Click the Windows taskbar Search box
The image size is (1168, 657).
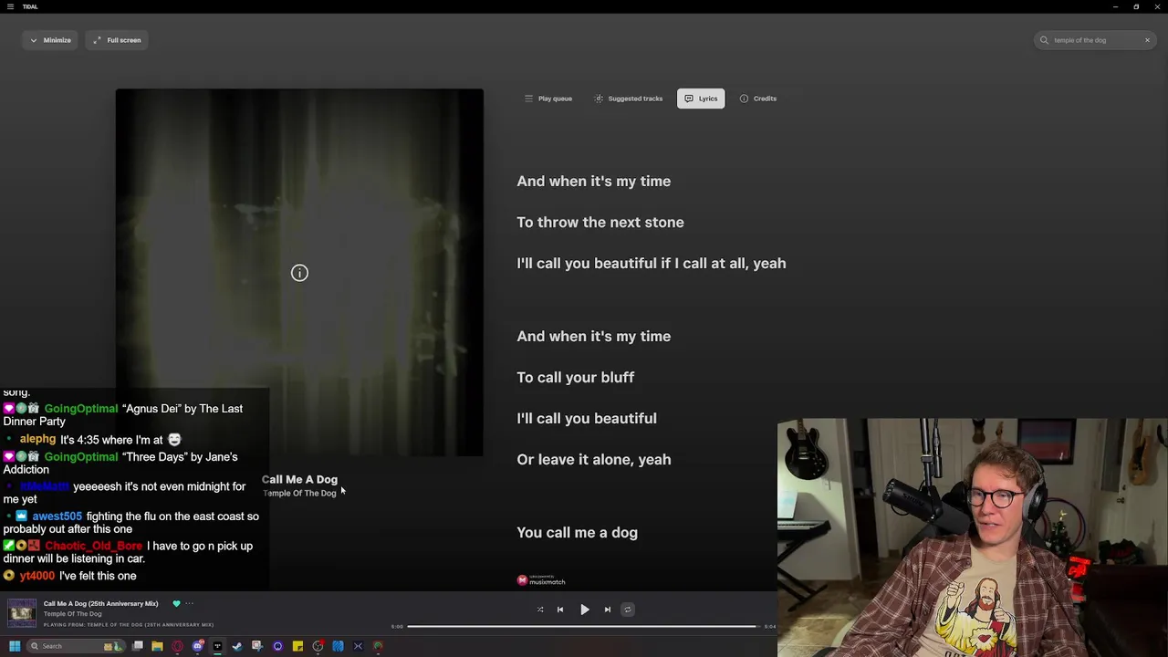tap(76, 646)
